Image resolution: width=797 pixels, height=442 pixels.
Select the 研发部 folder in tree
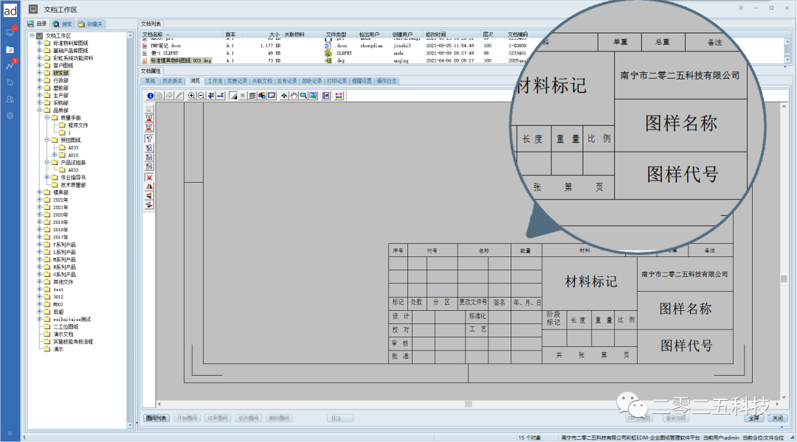pos(61,73)
